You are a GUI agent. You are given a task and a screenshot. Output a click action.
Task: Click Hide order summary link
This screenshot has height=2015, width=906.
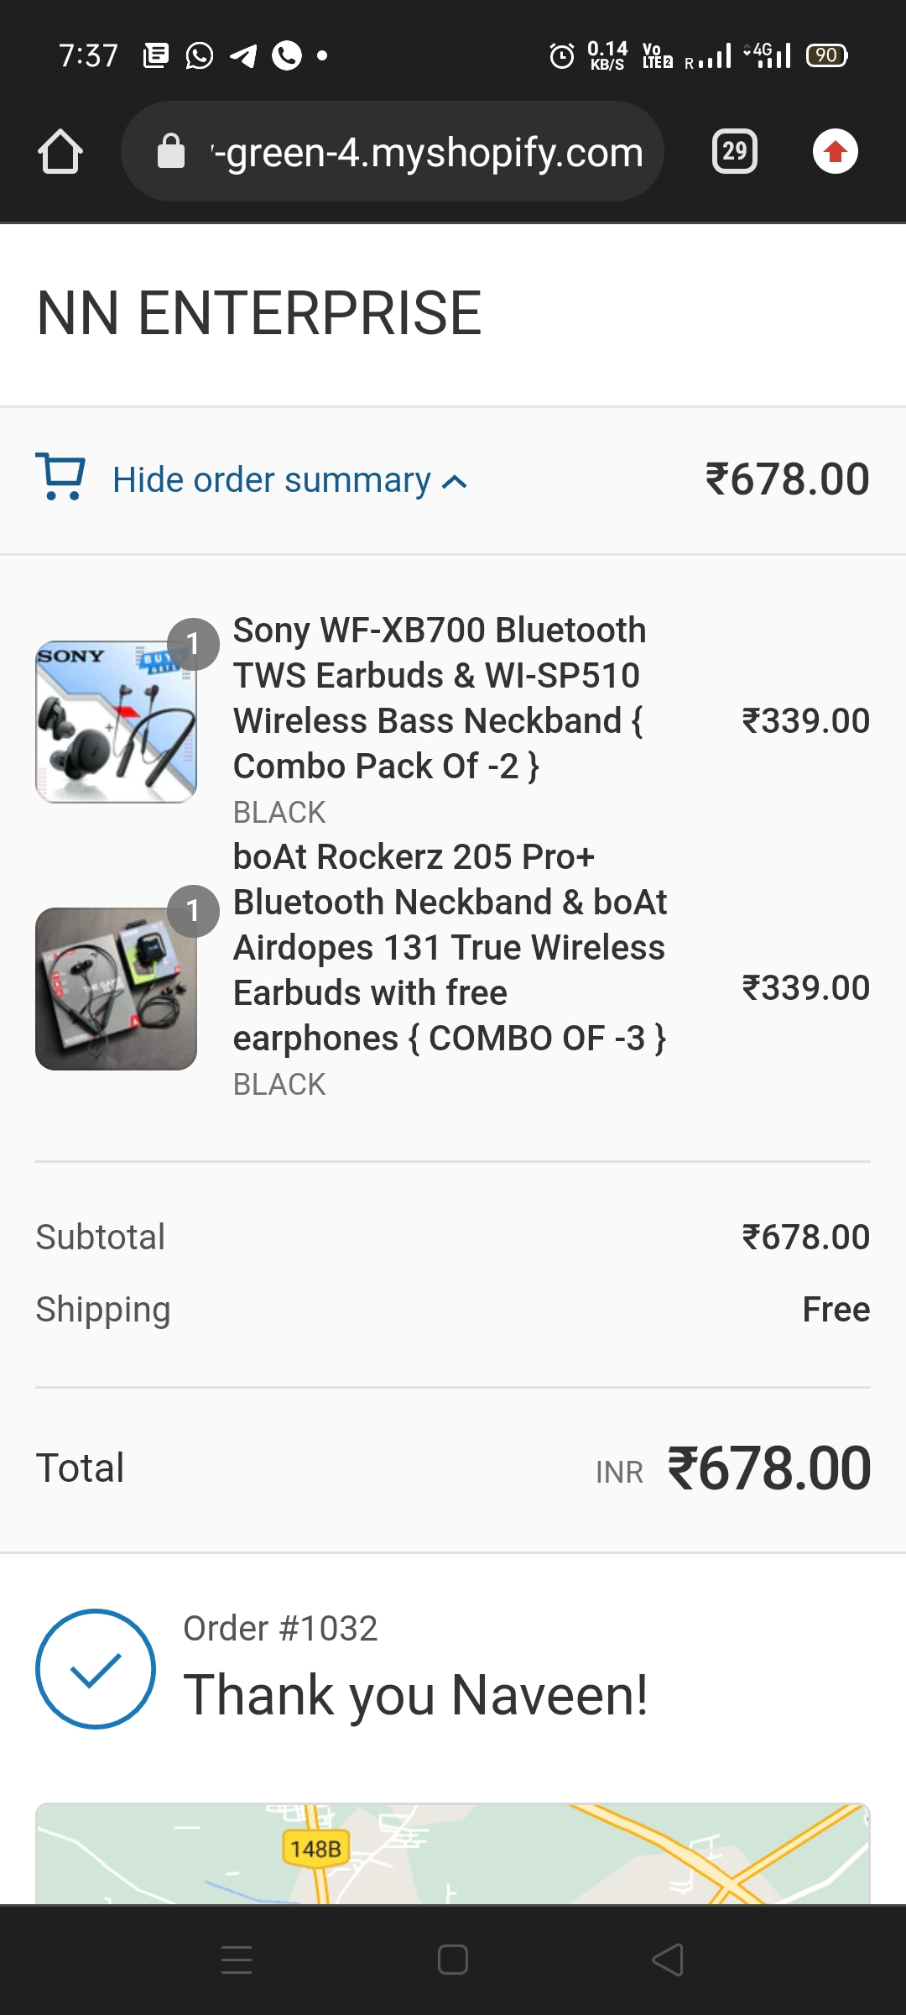pyautogui.click(x=271, y=480)
